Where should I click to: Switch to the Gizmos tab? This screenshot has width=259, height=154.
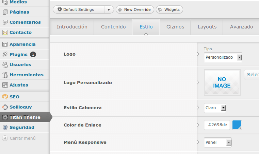(x=175, y=27)
